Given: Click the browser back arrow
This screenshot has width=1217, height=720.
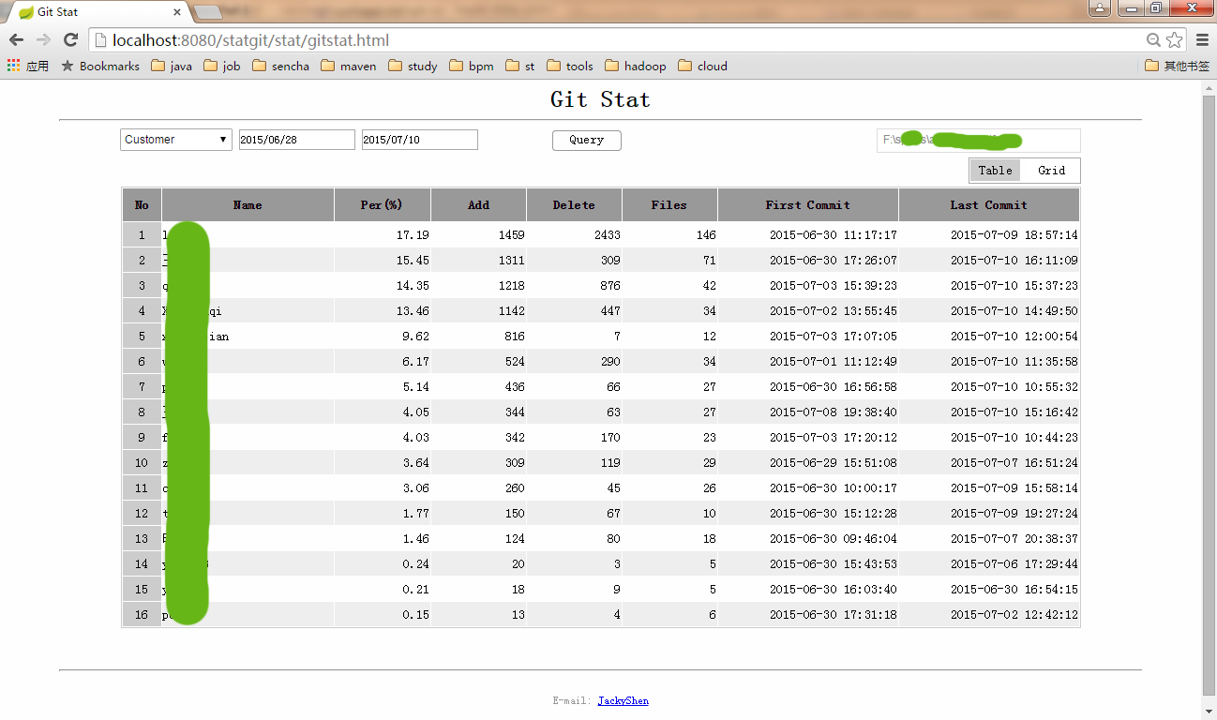Looking at the screenshot, I should pyautogui.click(x=16, y=39).
